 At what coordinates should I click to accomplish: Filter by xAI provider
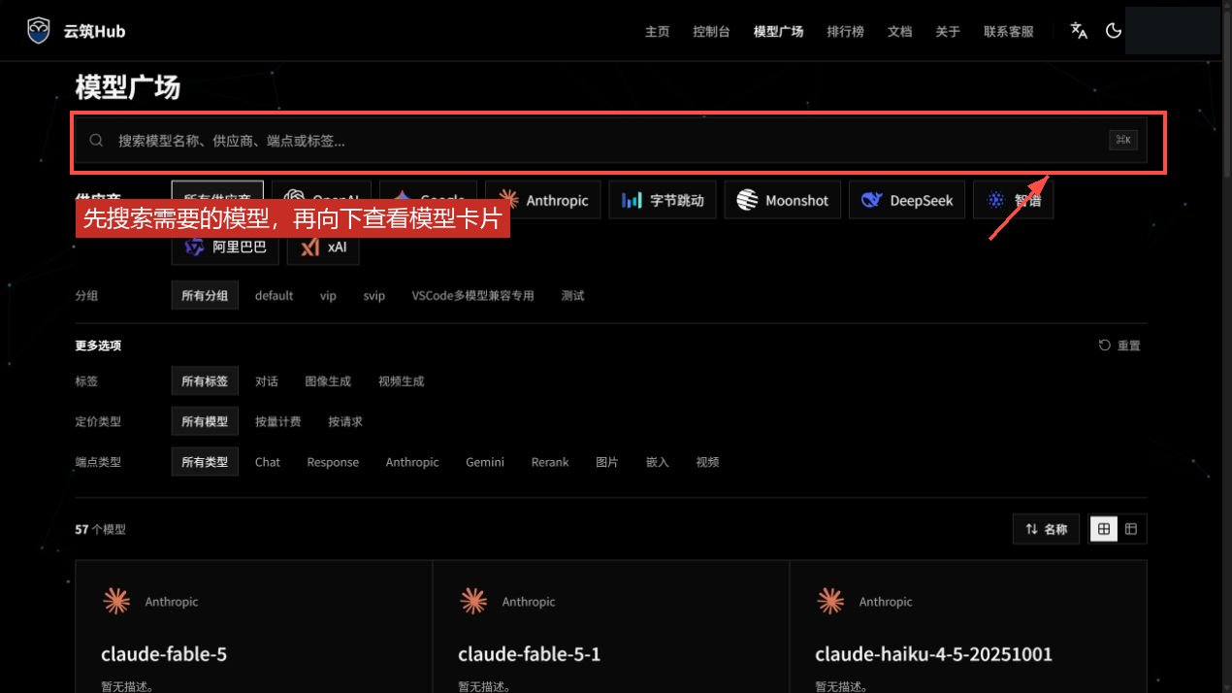click(x=323, y=247)
